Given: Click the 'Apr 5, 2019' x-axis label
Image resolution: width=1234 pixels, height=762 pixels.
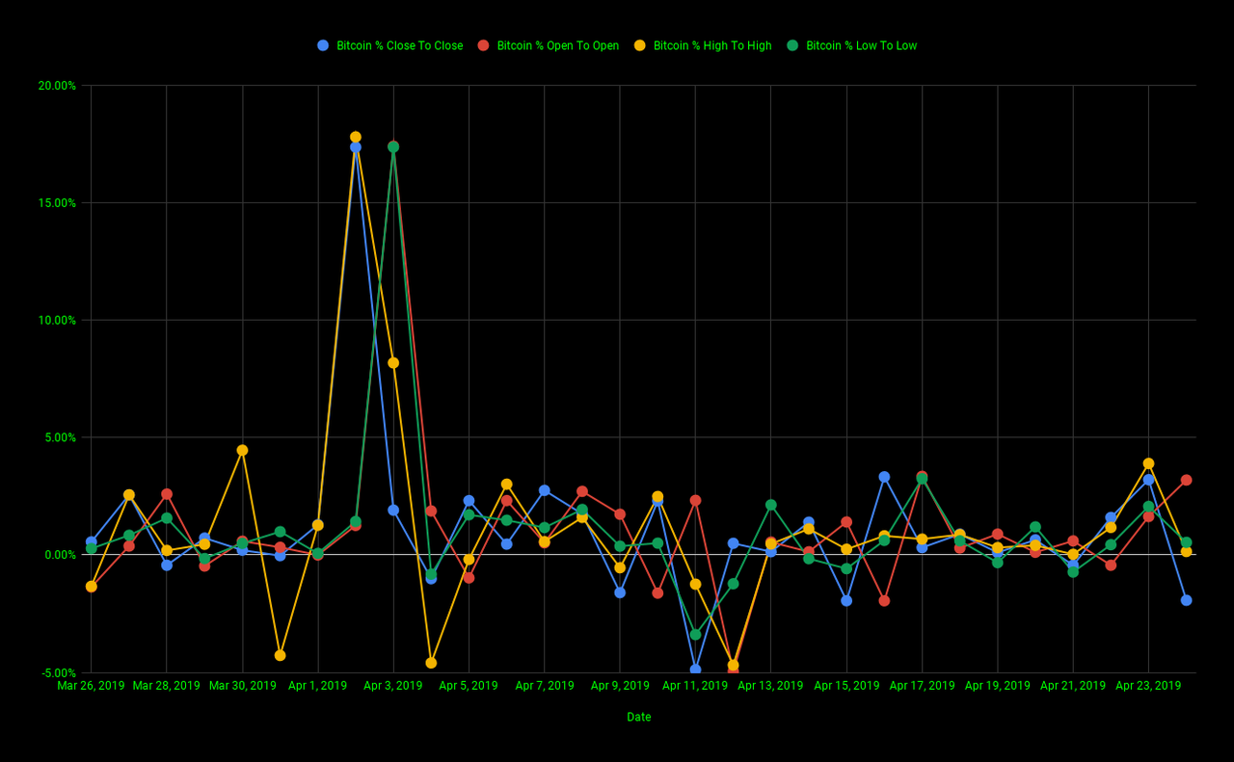Looking at the screenshot, I should click(469, 686).
